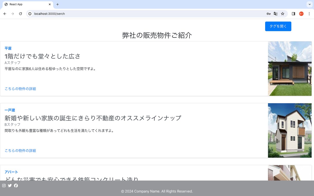This screenshot has width=314, height=196.
Task: Open the Chrome profile avatar
Action: tap(301, 14)
